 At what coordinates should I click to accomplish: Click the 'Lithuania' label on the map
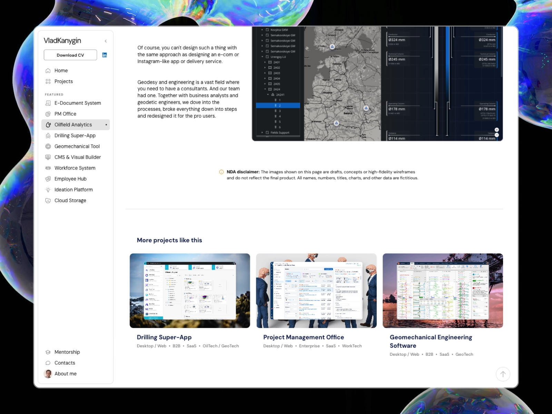pyautogui.click(x=327, y=93)
